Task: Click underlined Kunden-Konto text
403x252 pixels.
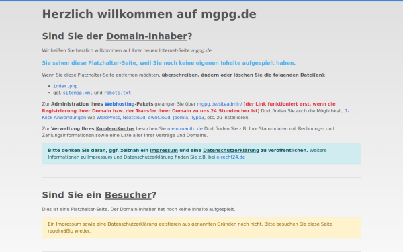Action: 115,128
